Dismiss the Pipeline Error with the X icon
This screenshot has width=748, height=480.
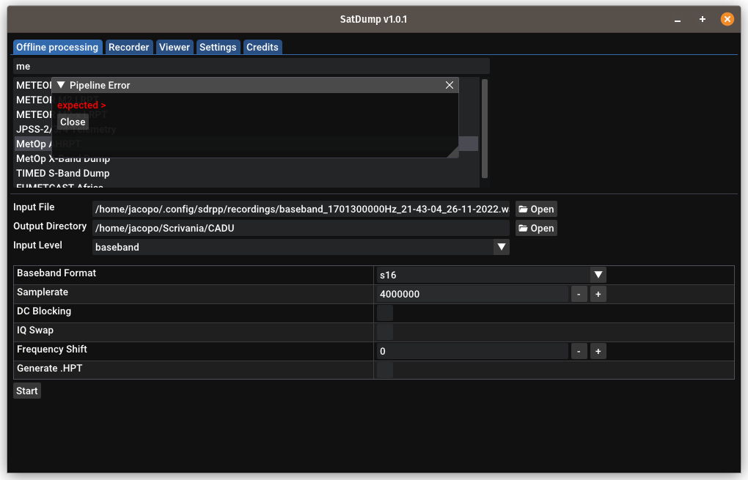[449, 85]
